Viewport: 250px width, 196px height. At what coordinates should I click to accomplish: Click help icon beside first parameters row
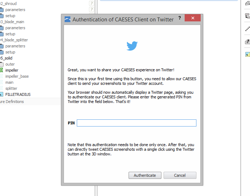[x=91, y=9]
